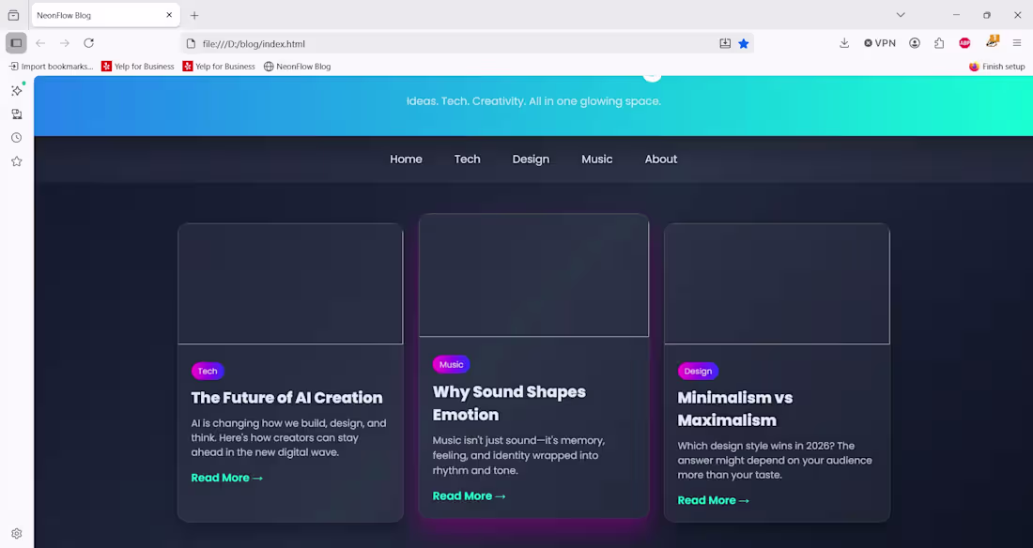
Task: Go back to previous page
Action: 40,43
